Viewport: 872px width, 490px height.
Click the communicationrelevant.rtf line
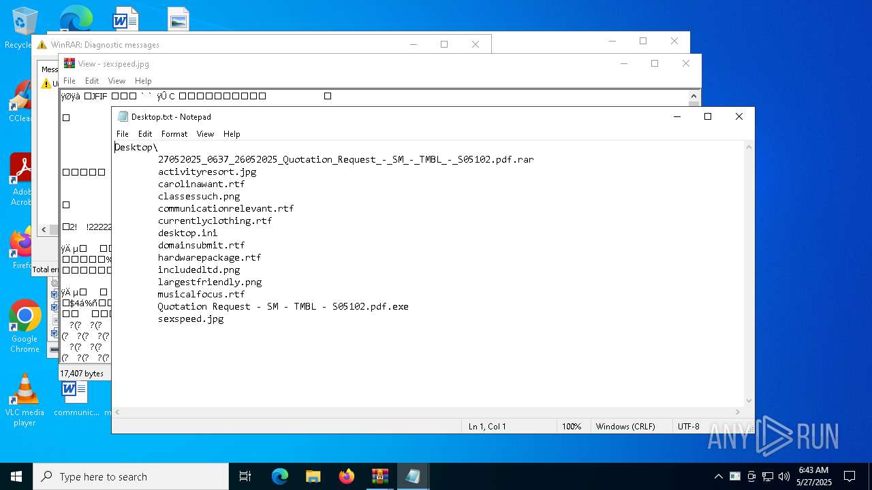(226, 208)
